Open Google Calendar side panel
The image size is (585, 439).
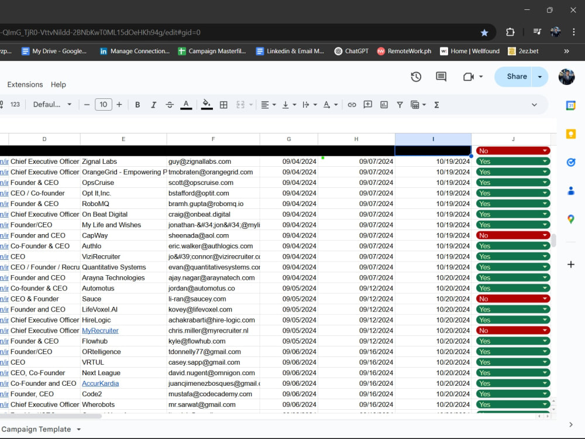click(571, 105)
